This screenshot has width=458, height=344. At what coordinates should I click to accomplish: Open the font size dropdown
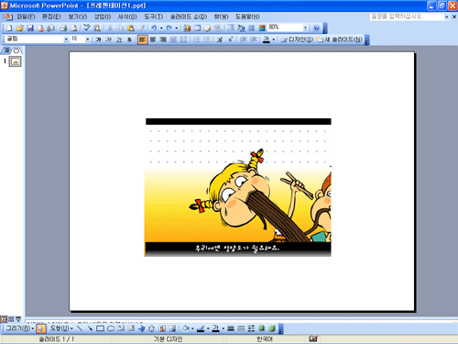click(x=88, y=39)
